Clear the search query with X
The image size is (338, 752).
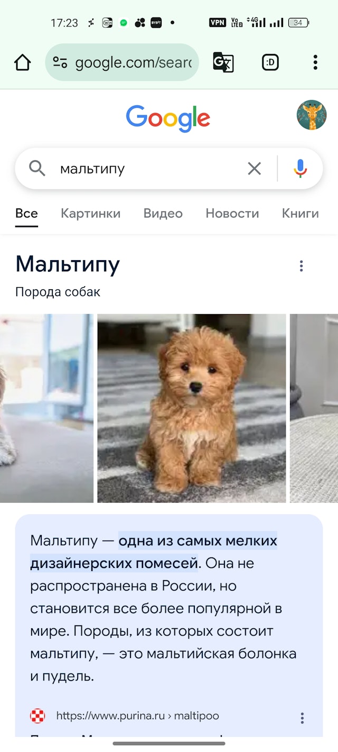[x=255, y=169]
